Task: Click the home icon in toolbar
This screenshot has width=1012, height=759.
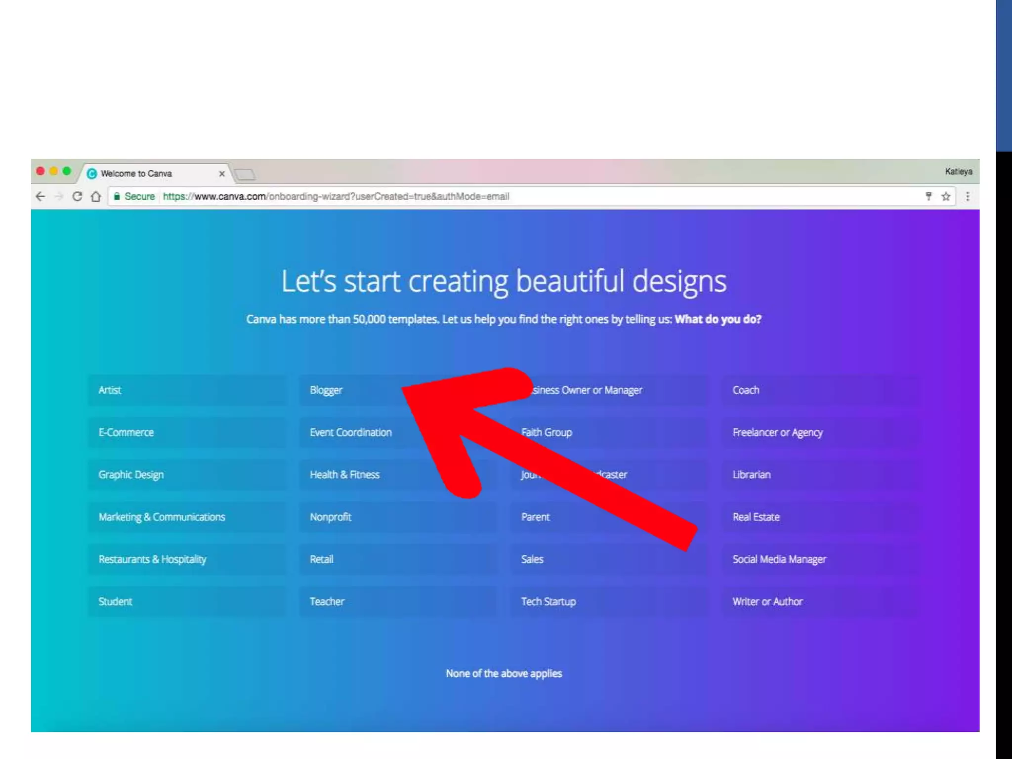Action: pos(96,196)
